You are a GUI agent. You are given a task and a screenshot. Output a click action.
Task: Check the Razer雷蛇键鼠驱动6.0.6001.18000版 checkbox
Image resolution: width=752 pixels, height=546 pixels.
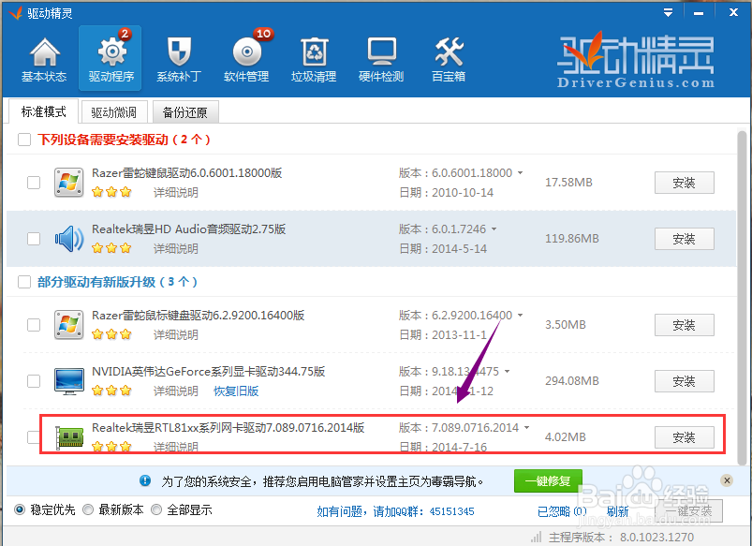pos(34,183)
